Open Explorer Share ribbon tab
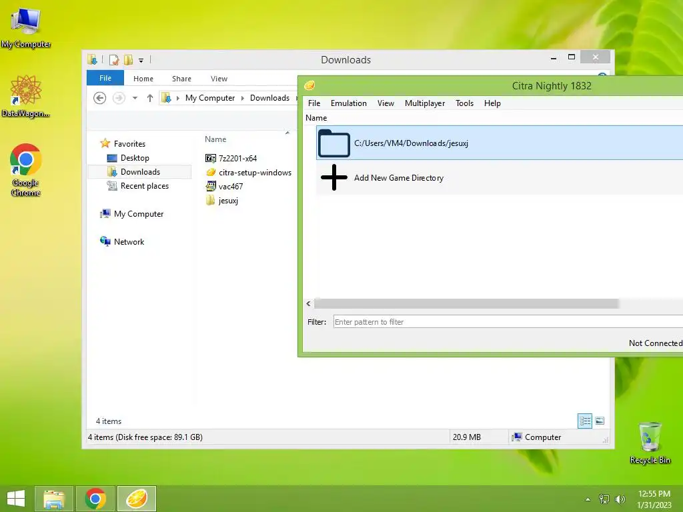The height and width of the screenshot is (512, 683). tap(181, 79)
